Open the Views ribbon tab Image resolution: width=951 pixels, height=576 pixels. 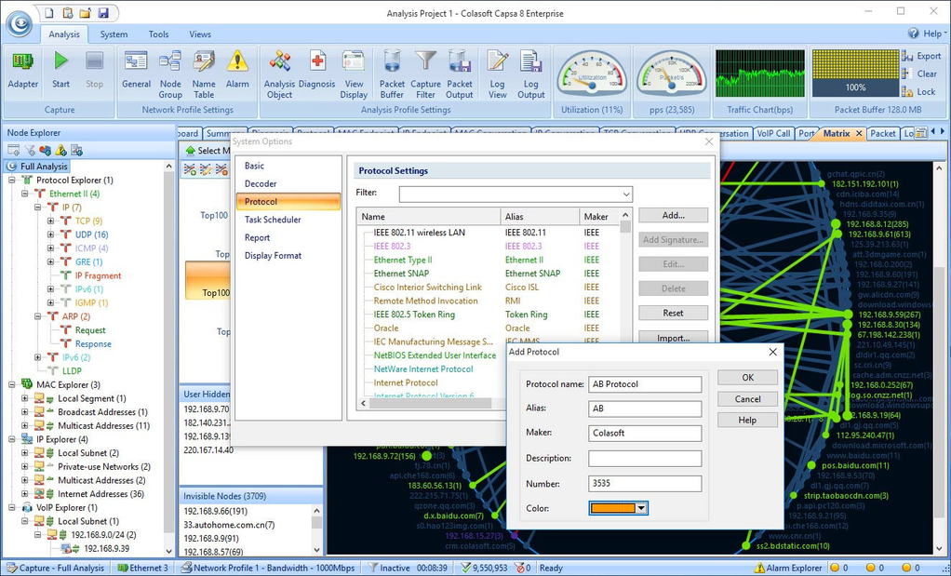click(199, 34)
